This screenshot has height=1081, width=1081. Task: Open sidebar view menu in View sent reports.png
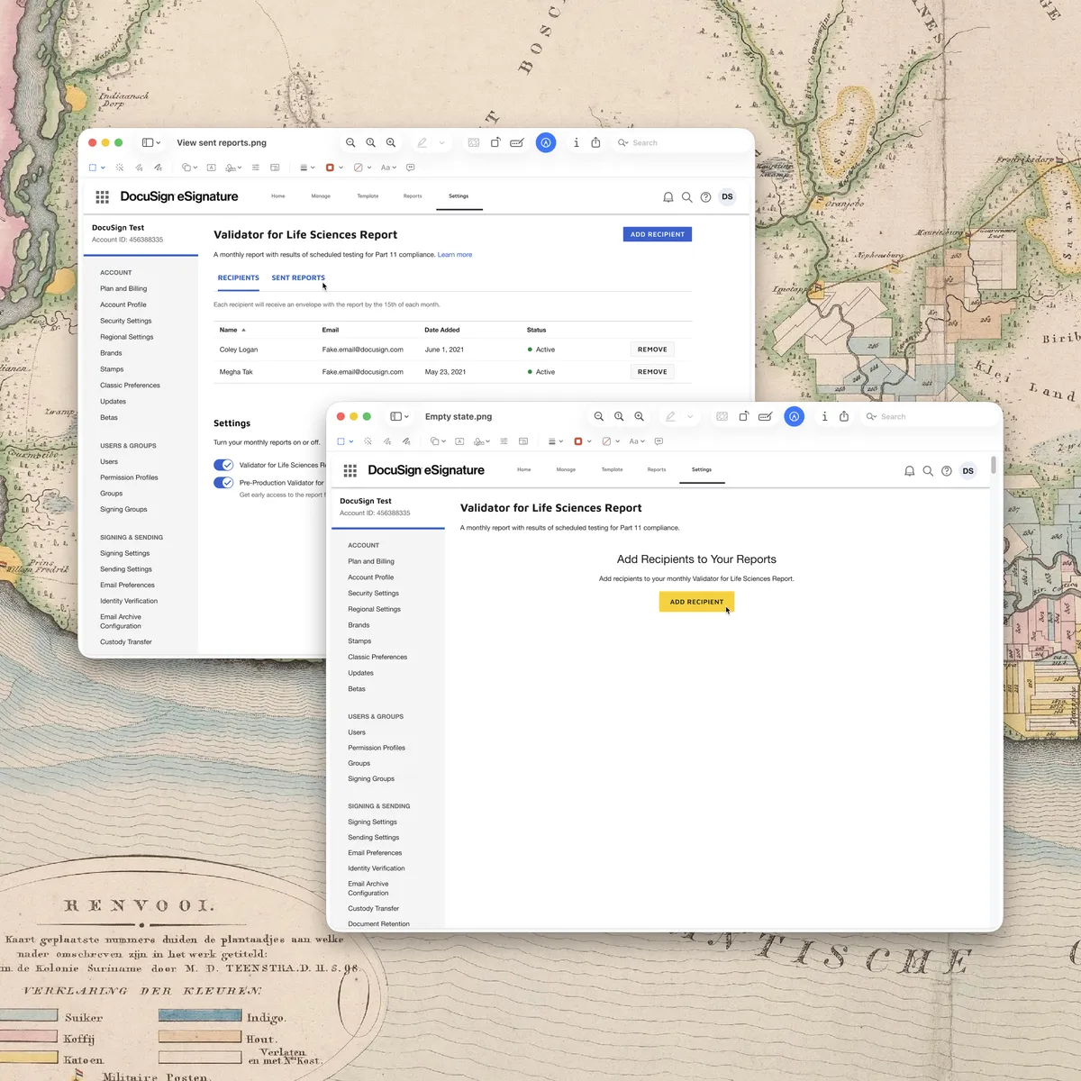151,142
